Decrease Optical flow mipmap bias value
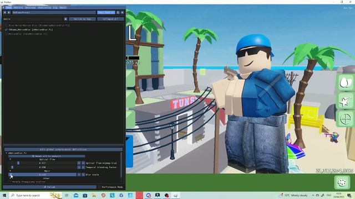 [79, 163]
